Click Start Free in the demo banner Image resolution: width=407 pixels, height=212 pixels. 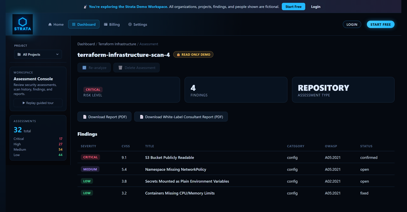[x=293, y=7]
